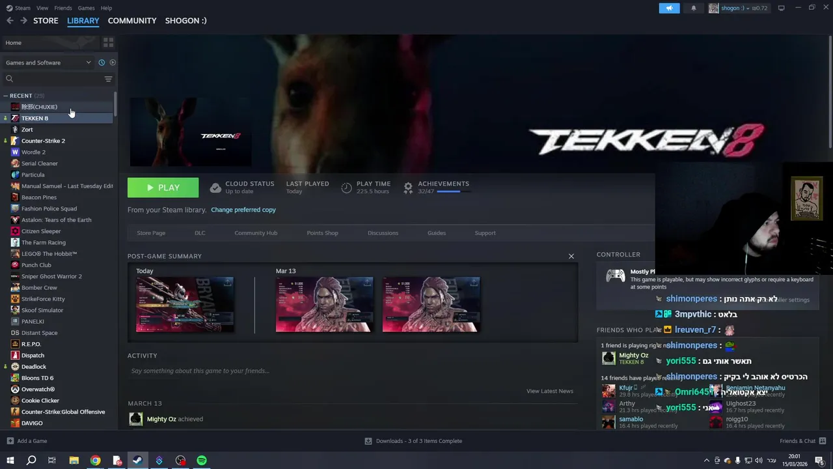Image resolution: width=833 pixels, height=469 pixels.
Task: Select 除邪(CHUXIE) in the library list
Action: (57, 107)
